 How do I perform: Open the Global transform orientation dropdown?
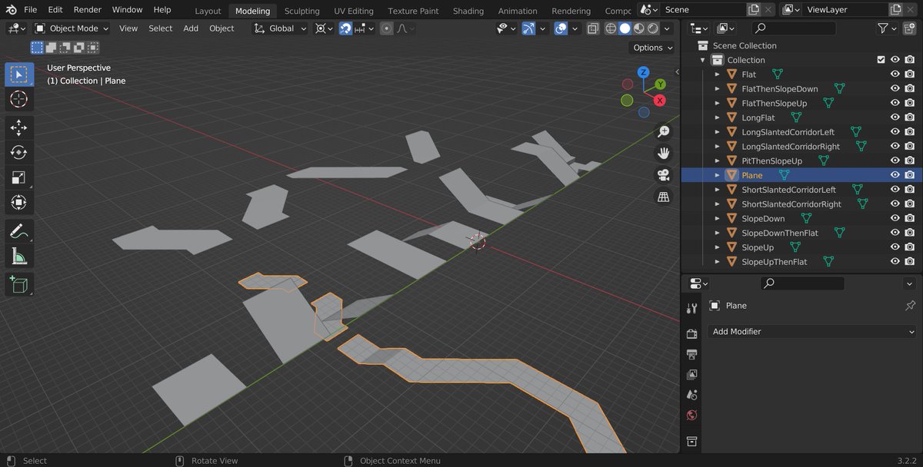[281, 28]
